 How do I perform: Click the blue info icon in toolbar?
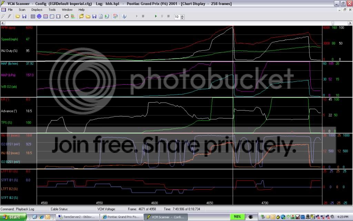[x=124, y=16]
